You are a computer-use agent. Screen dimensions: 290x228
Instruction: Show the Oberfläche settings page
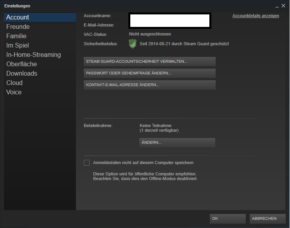pyautogui.click(x=22, y=64)
